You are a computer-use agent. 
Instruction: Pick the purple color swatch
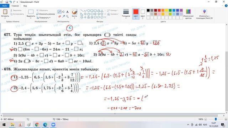(x=181, y=10)
